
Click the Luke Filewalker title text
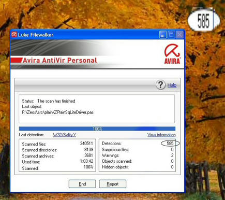point(36,35)
